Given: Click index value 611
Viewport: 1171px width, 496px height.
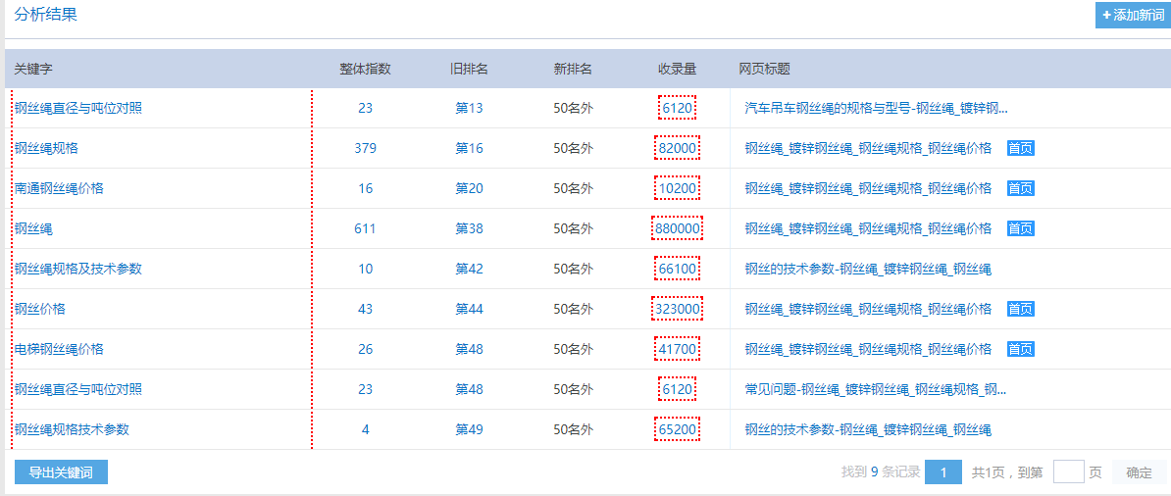Looking at the screenshot, I should coord(365,228).
